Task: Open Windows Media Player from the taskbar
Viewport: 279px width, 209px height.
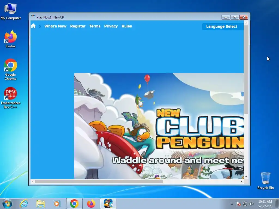Action: click(57, 204)
